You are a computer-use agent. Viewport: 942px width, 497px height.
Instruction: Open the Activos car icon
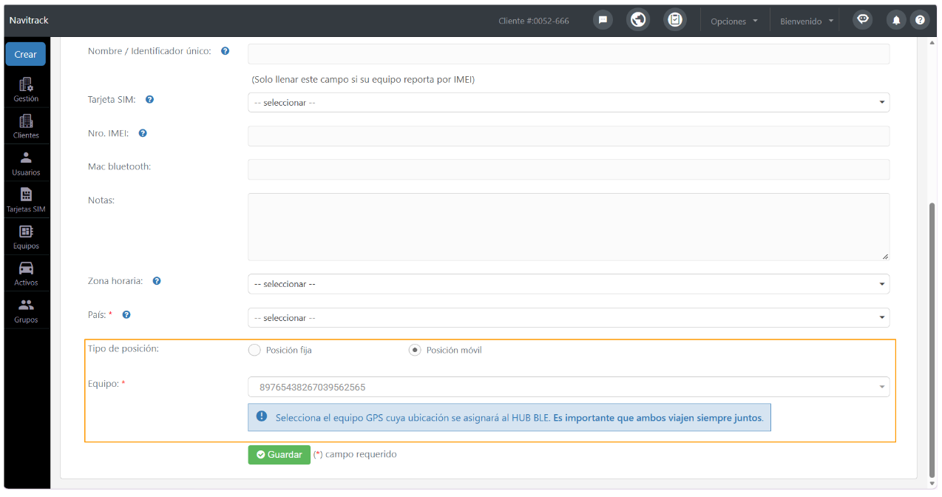pyautogui.click(x=26, y=274)
